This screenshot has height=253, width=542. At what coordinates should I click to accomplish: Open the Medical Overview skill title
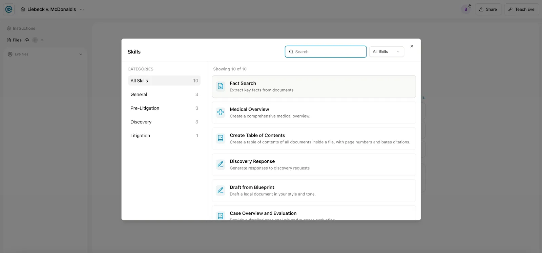click(249, 109)
